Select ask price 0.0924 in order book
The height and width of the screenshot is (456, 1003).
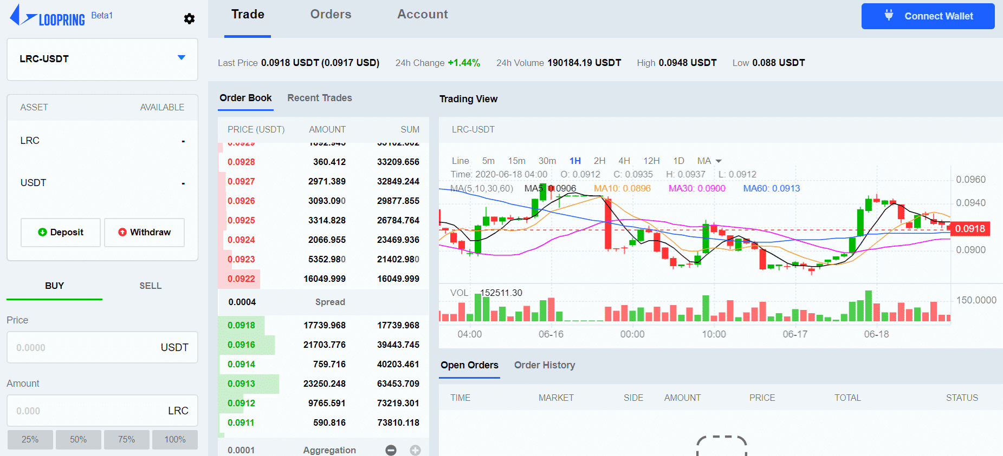click(x=241, y=240)
